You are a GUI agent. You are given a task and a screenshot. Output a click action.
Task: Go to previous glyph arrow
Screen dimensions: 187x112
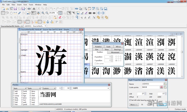(99, 13)
